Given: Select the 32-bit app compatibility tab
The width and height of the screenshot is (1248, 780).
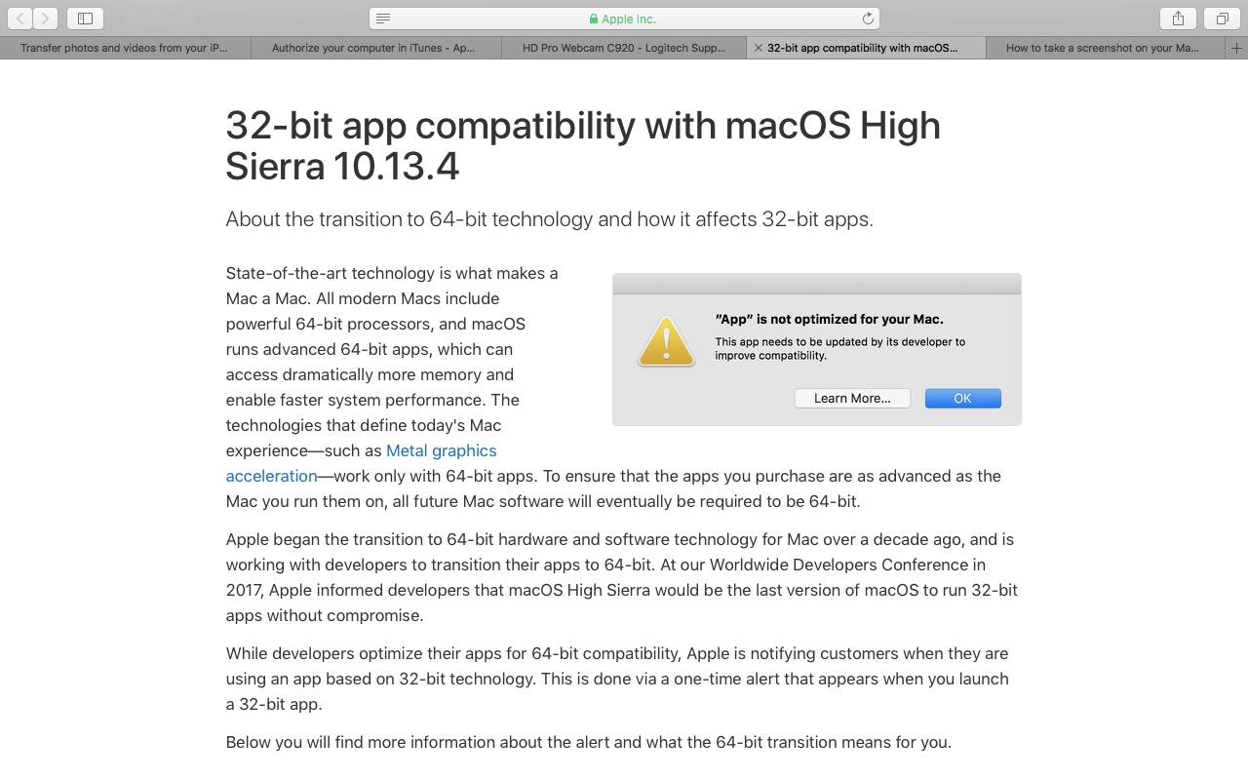Looking at the screenshot, I should pyautogui.click(x=866, y=48).
